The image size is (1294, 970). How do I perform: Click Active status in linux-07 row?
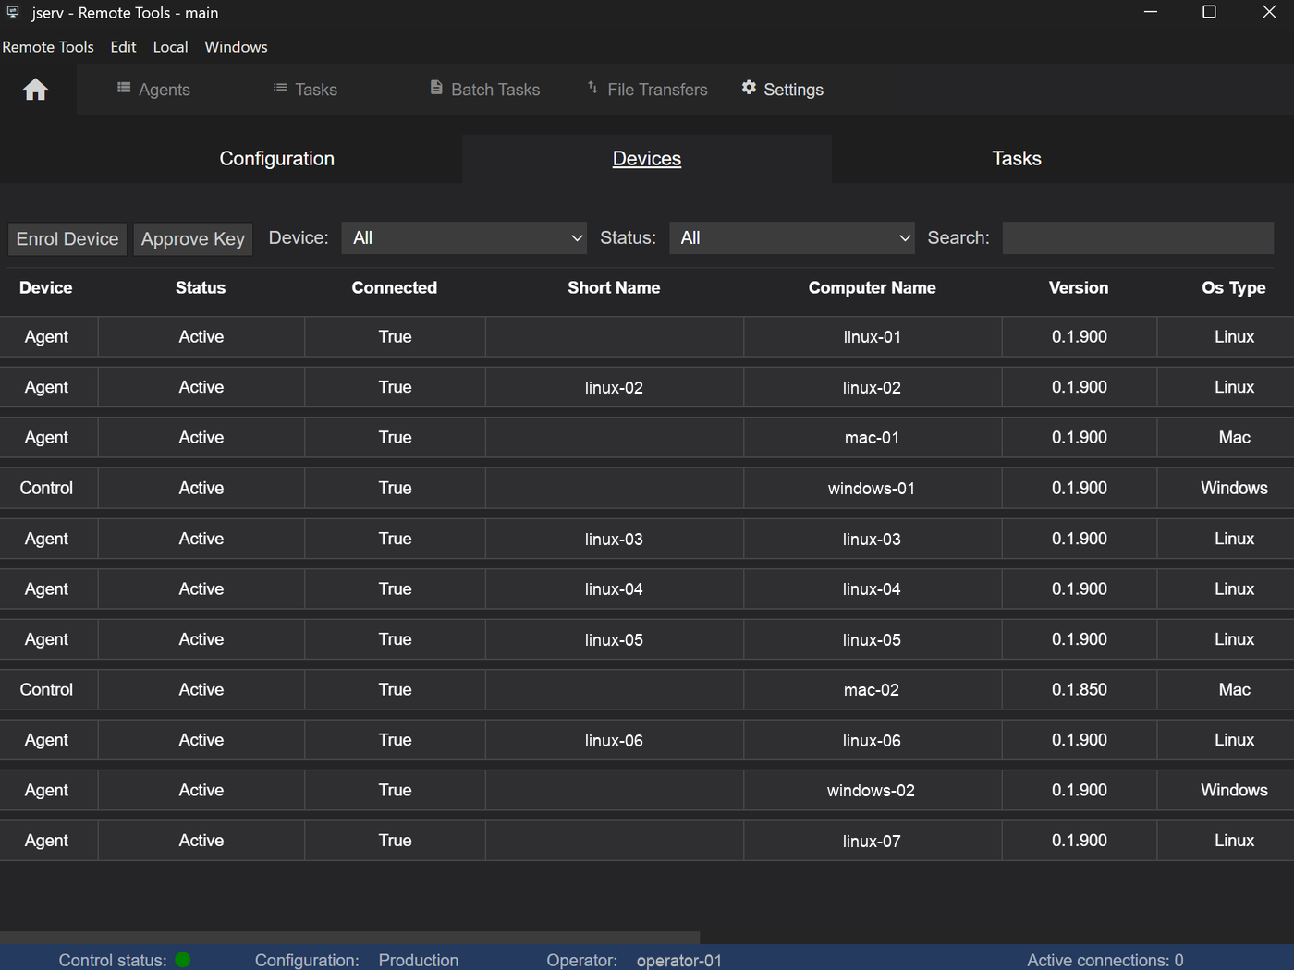pos(201,841)
